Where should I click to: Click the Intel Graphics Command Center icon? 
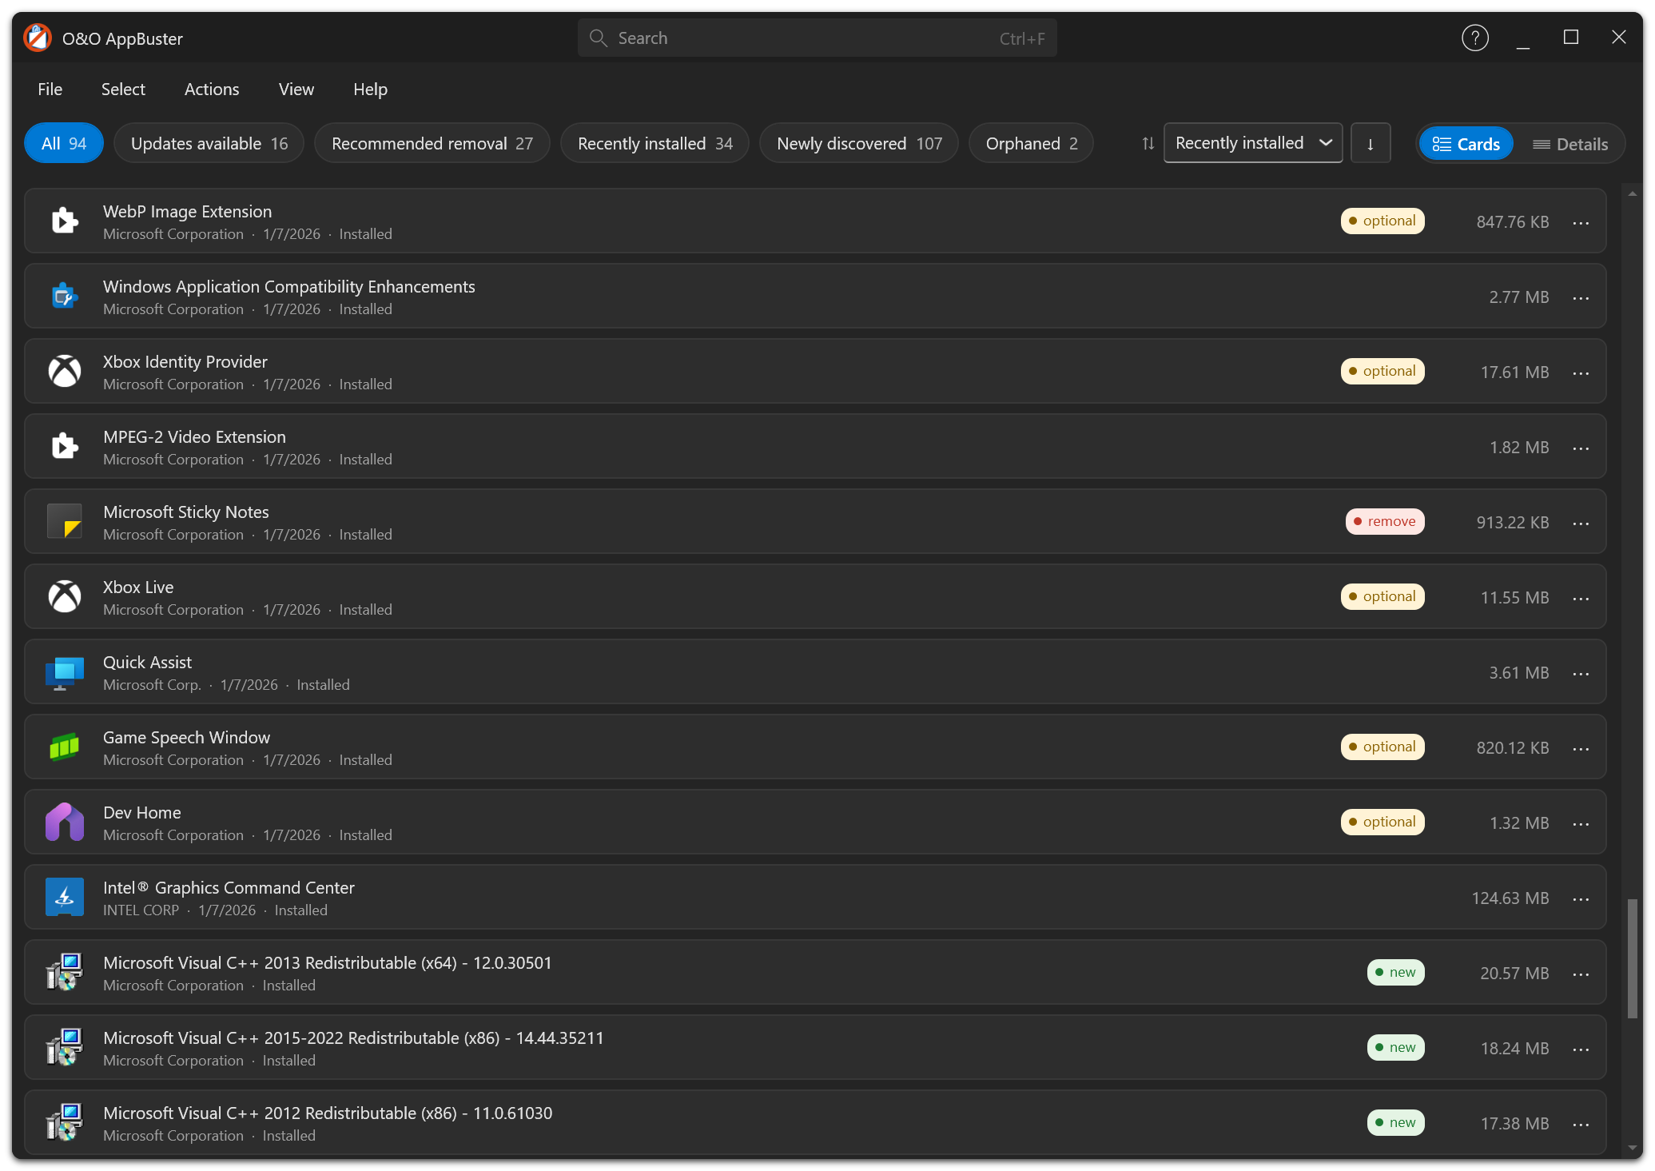coord(65,897)
